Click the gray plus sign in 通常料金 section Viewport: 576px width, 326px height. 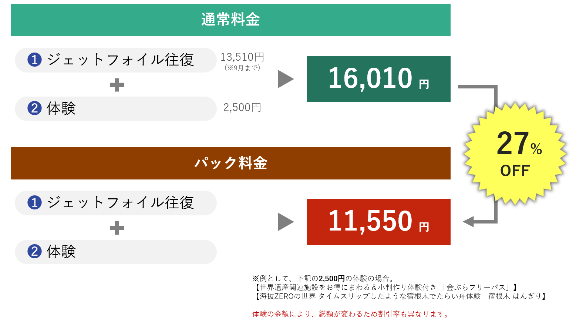117,85
